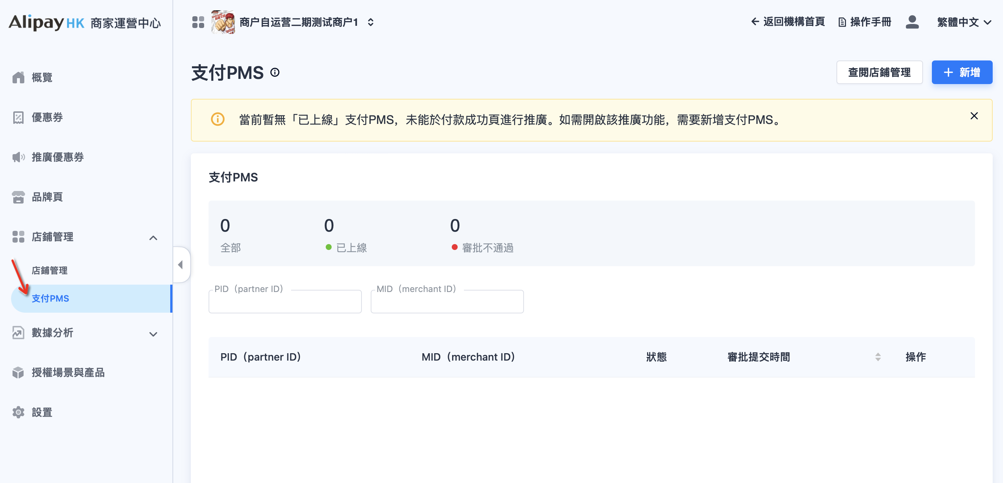
Task: Open 優惠券 in the sidebar
Action: click(47, 117)
